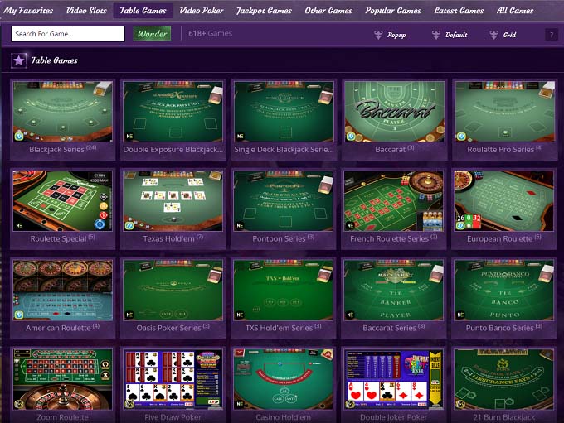564x423 pixels.
Task: Click the Table Games star icon
Action: tap(19, 60)
